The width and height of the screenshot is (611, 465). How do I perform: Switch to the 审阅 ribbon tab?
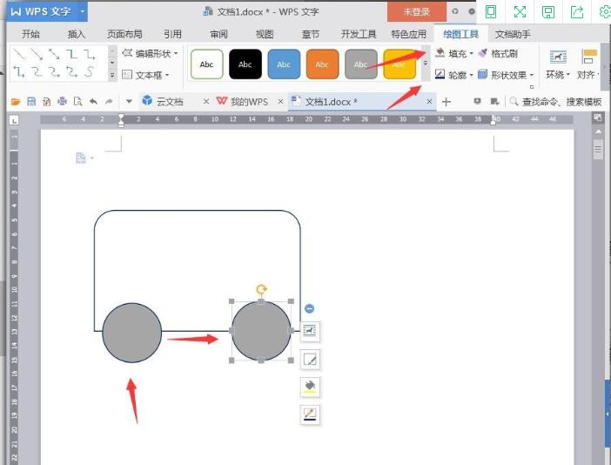[x=218, y=34]
